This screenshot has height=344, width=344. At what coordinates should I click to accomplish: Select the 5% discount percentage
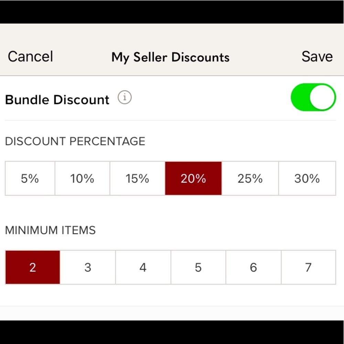click(30, 178)
